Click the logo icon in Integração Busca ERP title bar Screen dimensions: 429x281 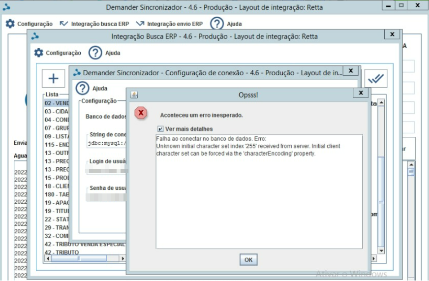click(35, 36)
